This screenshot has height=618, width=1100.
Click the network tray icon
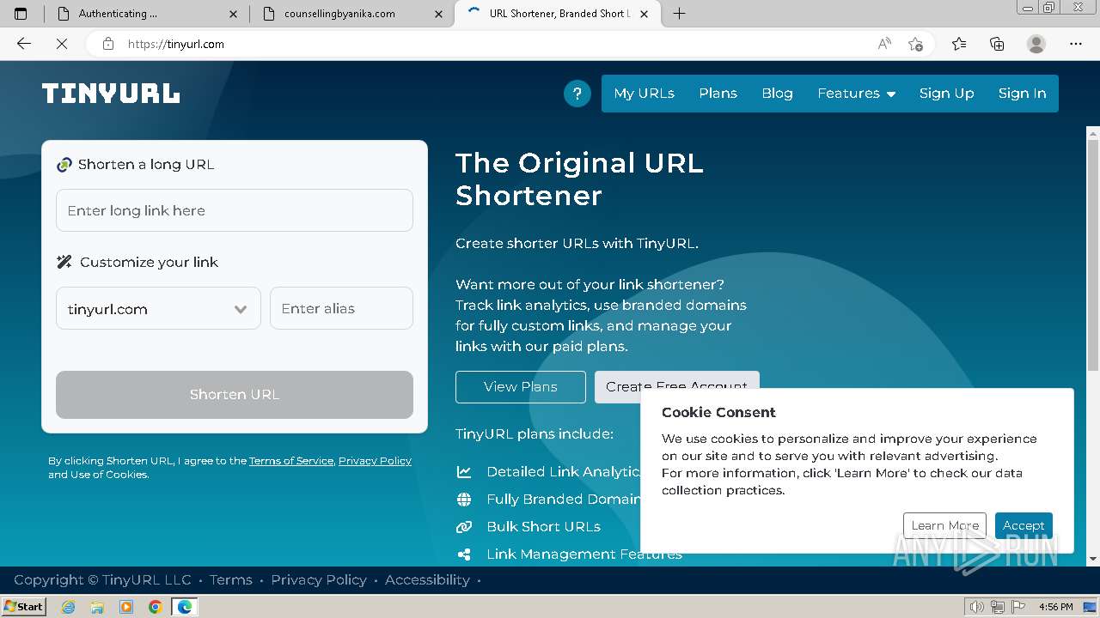tap(998, 607)
